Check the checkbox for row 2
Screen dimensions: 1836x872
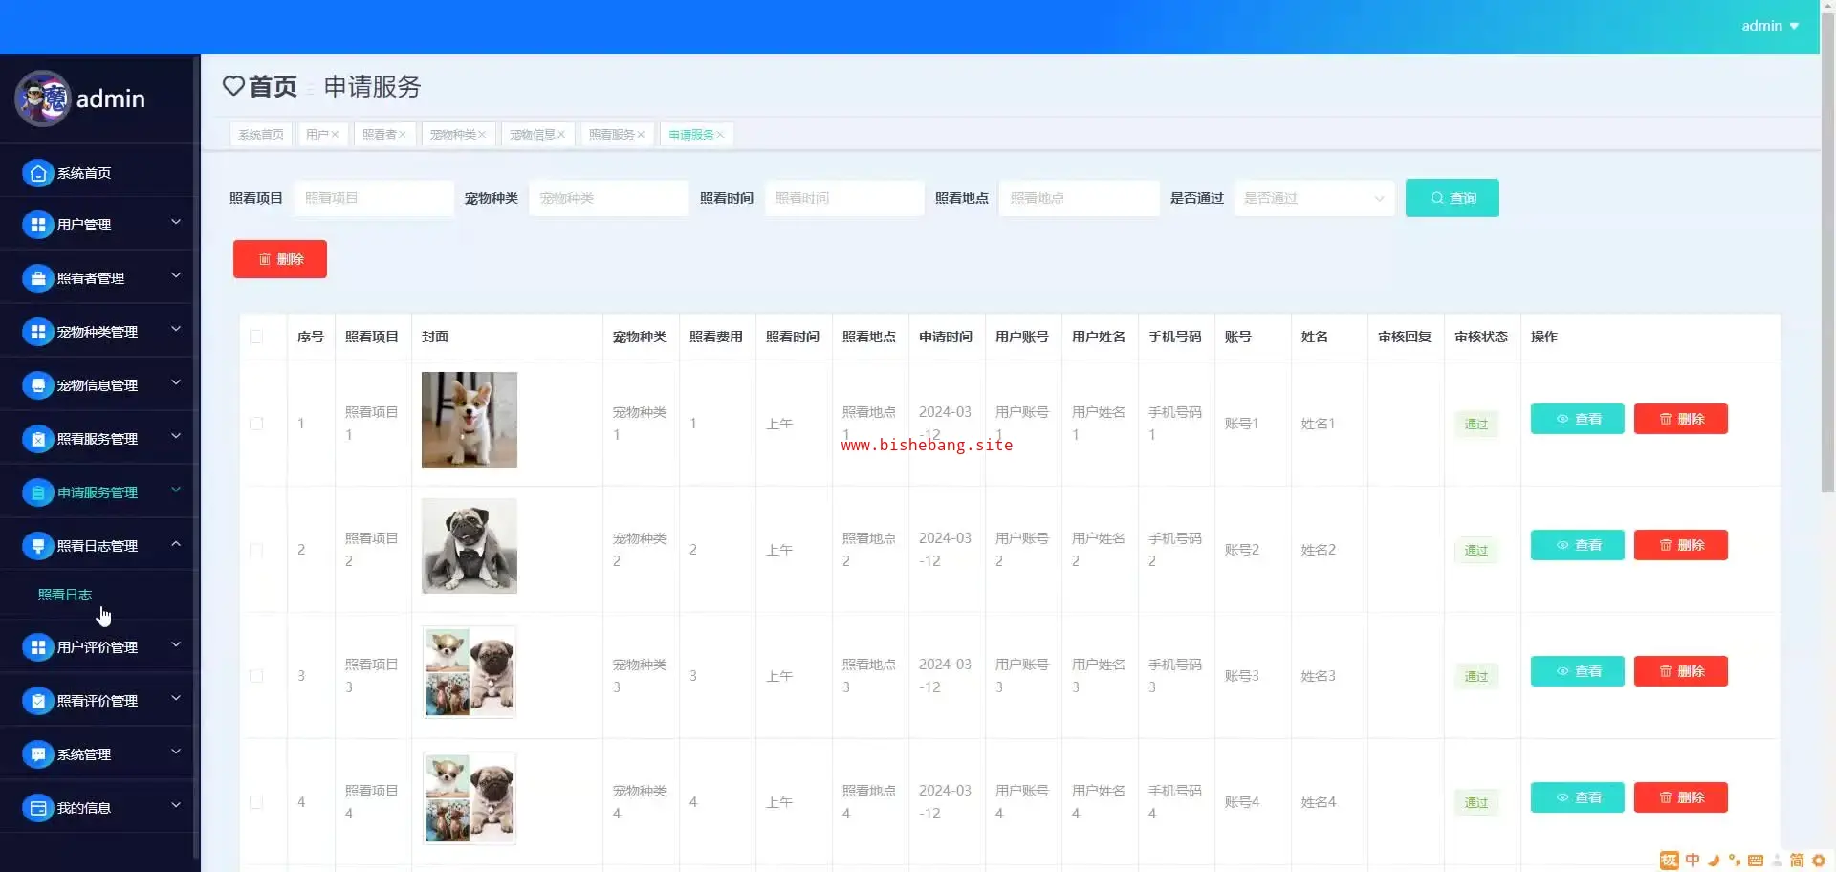(256, 550)
